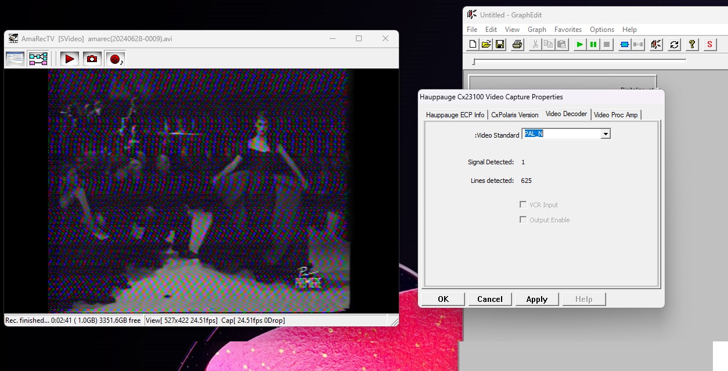
Task: Close the AmaRecTV window
Action: 385,39
